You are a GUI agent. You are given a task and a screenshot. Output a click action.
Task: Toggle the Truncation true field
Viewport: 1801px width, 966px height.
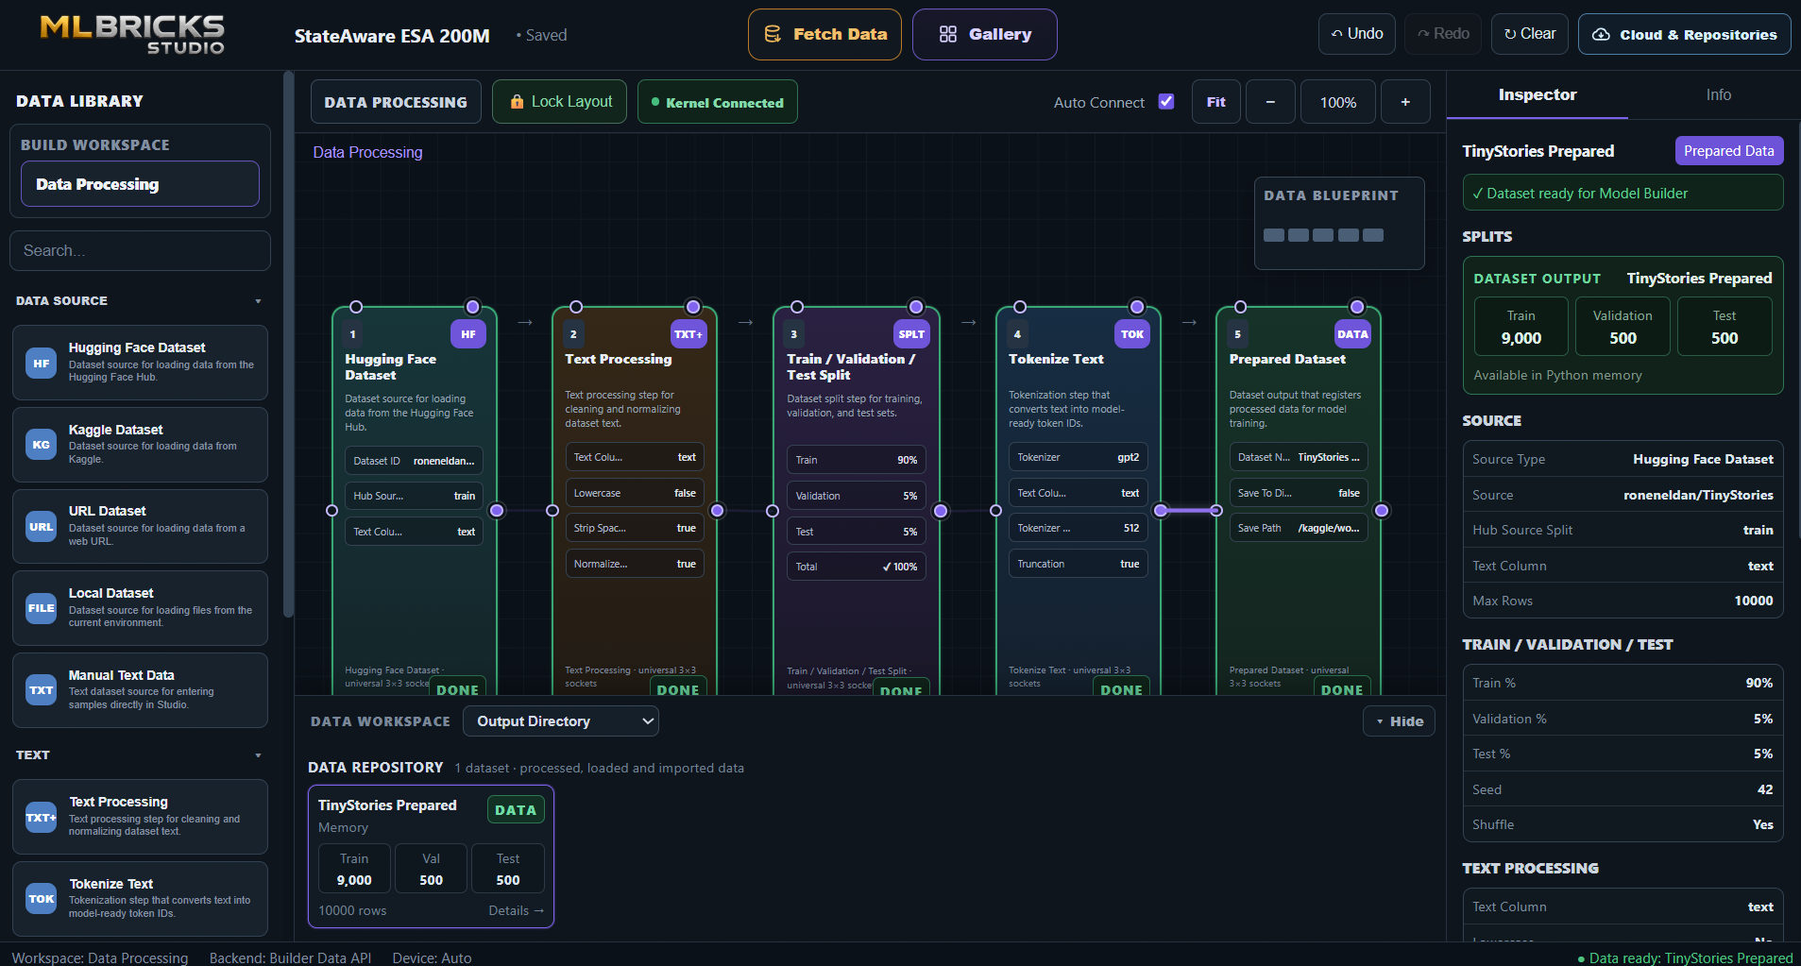tap(1079, 564)
